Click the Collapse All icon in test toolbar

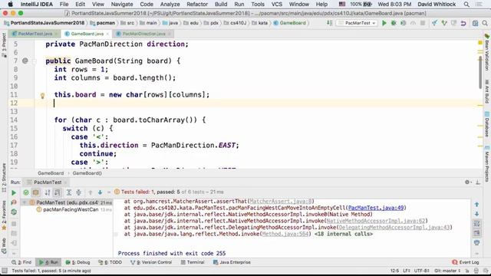pos(78,192)
